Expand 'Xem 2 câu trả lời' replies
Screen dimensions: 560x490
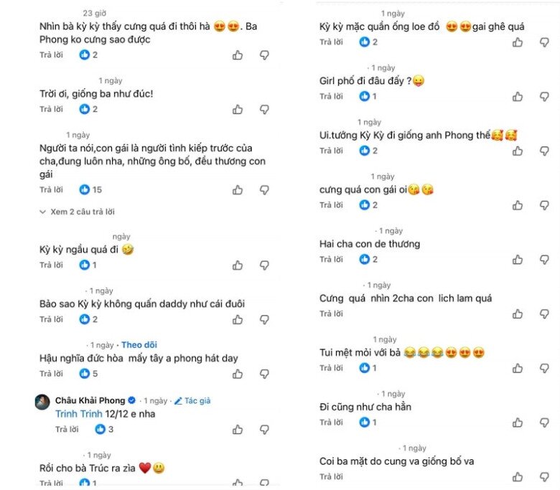click(x=78, y=212)
